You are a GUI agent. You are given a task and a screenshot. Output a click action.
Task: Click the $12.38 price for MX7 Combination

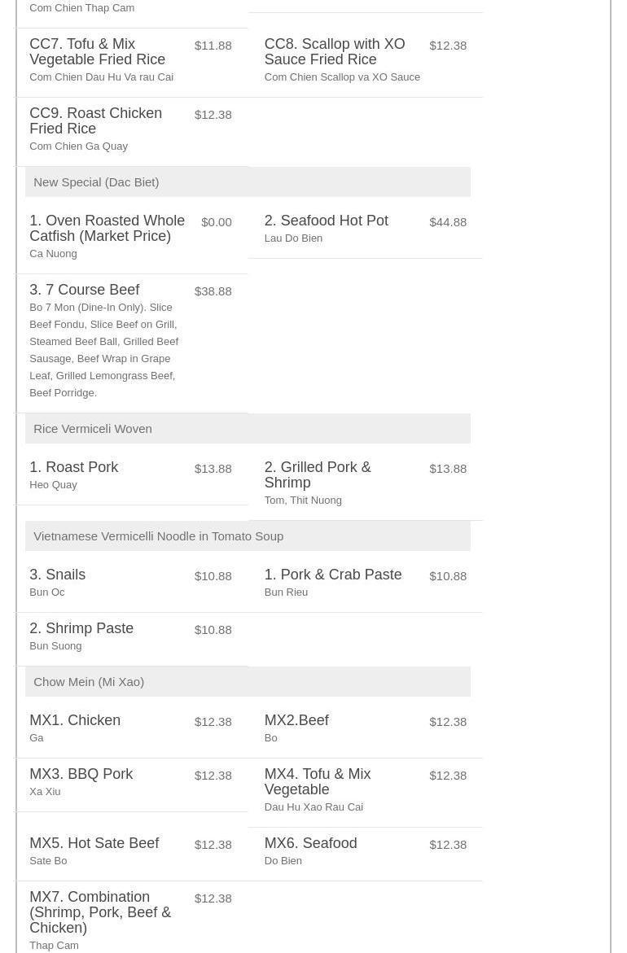(x=213, y=898)
